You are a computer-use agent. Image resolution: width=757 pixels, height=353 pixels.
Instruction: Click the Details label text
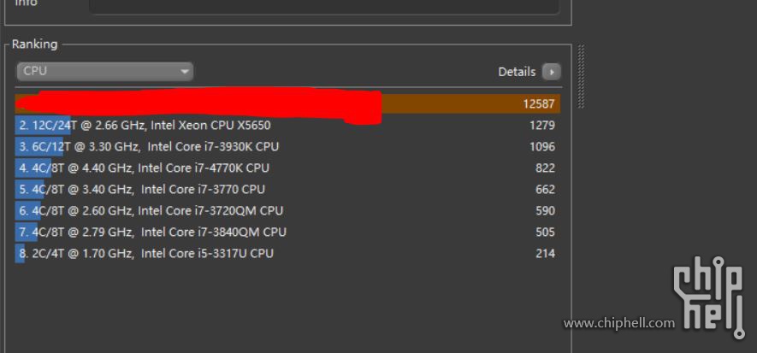point(517,72)
